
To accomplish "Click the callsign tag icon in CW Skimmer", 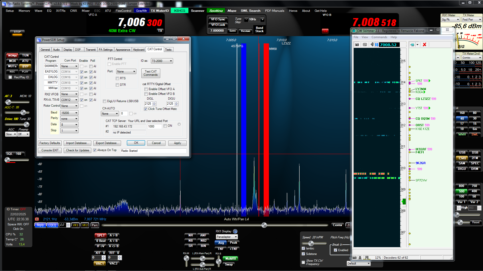I will 412,45.
